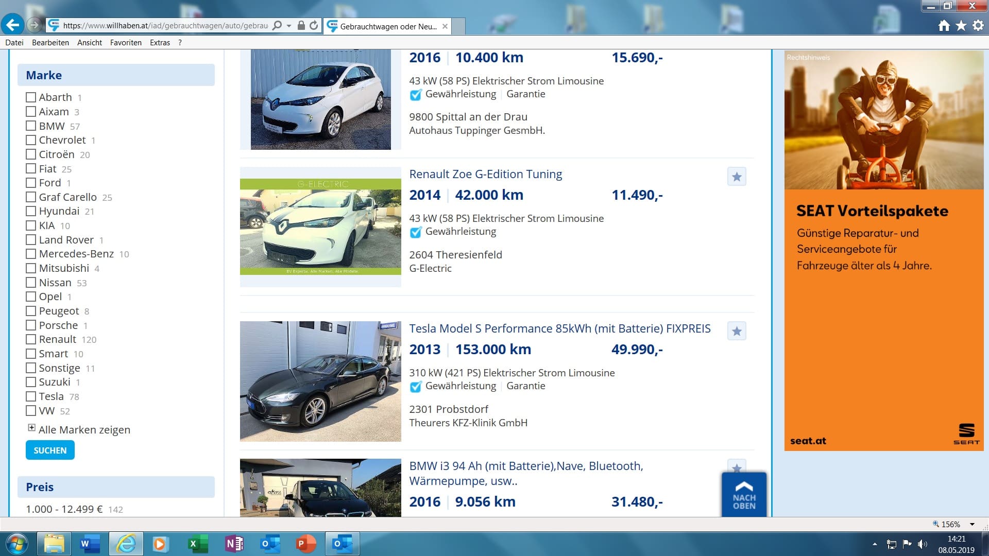989x556 pixels.
Task: Enable the Renault brand filter checkbox
Action: pos(31,339)
